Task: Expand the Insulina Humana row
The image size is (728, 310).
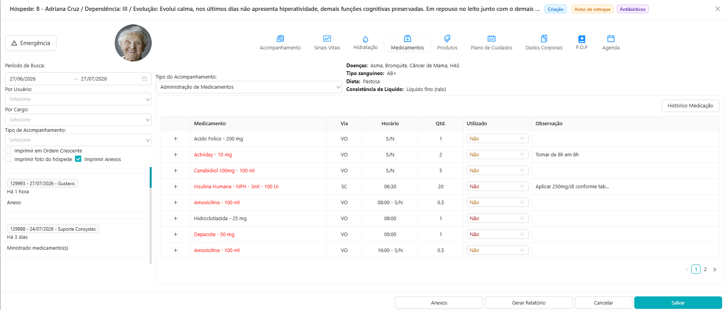Action: pos(175,187)
